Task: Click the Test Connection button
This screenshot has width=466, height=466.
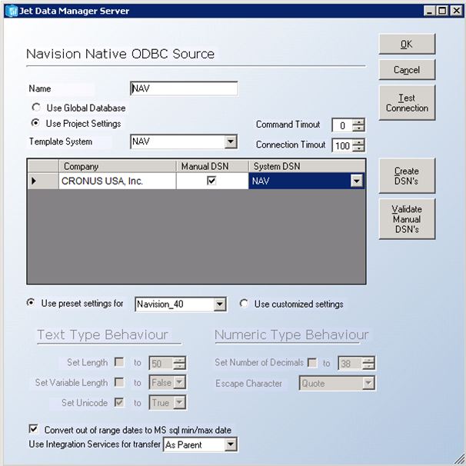Action: coord(407,103)
